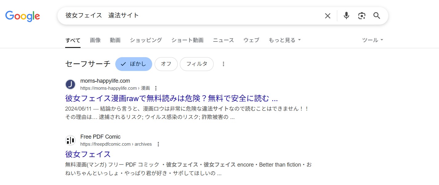Switch to the 画像 search tab

tap(95, 40)
